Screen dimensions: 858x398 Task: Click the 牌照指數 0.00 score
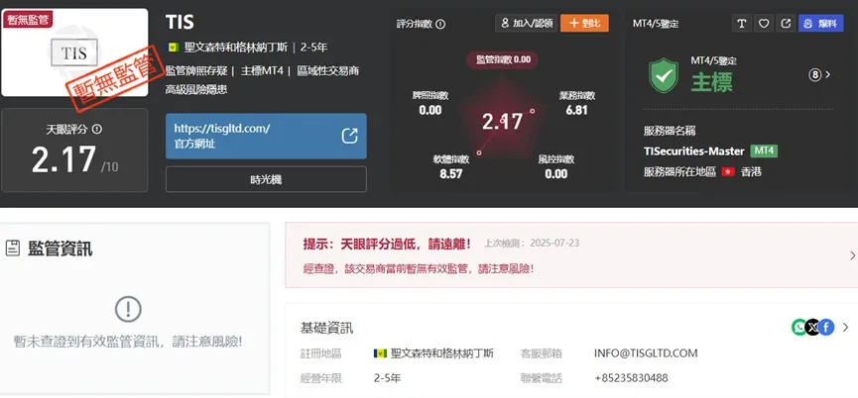[430, 103]
